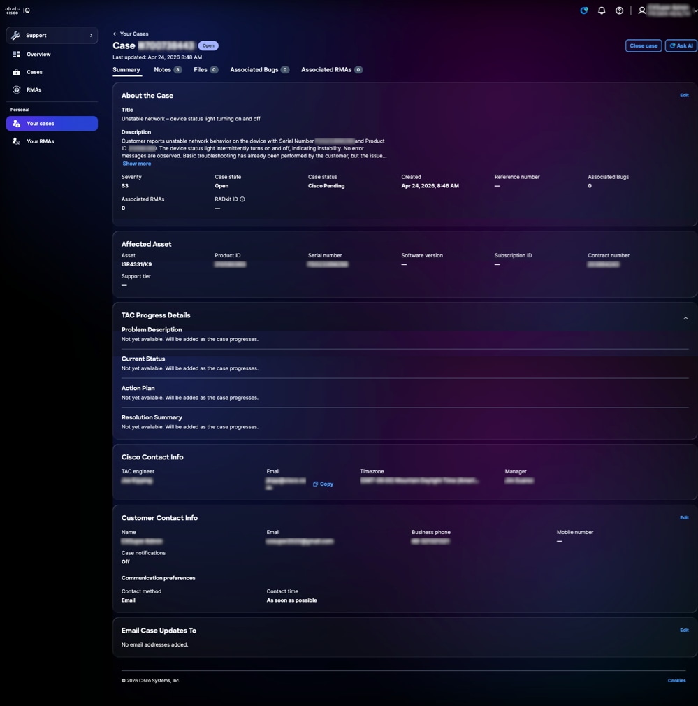This screenshot has width=698, height=706.
Task: Open Cases in the sidebar
Action: tap(52, 72)
